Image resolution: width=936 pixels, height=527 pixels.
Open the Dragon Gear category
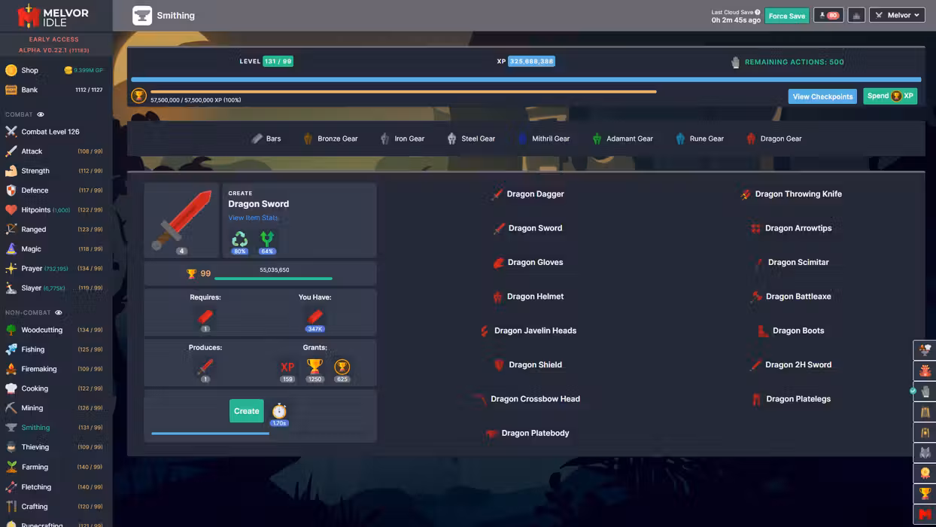[773, 139]
